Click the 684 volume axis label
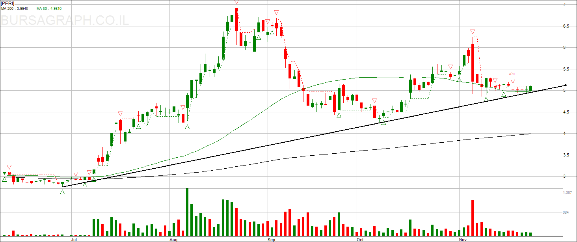This screenshot has height=242, width=577. point(566,212)
